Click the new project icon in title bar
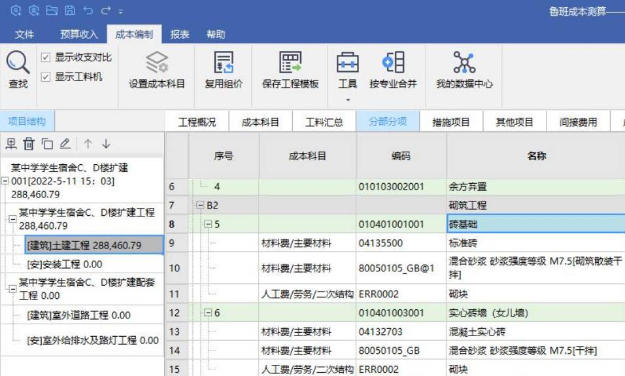This screenshot has width=625, height=376. (16, 10)
